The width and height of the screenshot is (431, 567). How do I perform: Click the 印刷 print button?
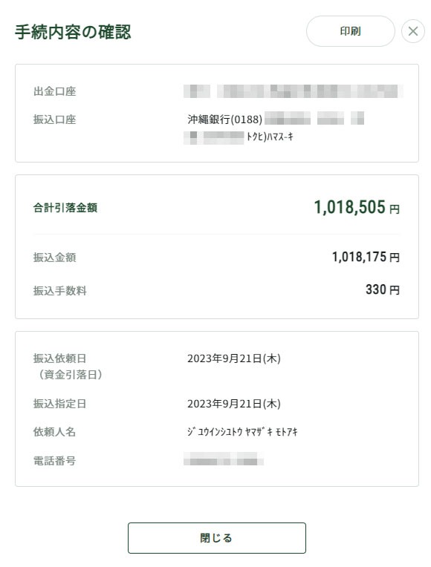pos(350,31)
